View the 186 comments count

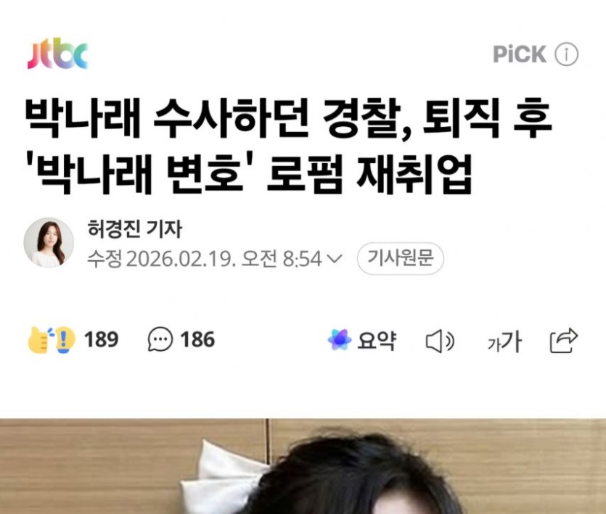pos(197,340)
